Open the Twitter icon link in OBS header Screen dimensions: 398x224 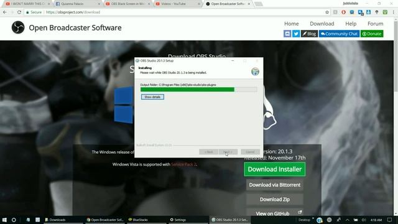click(x=296, y=34)
